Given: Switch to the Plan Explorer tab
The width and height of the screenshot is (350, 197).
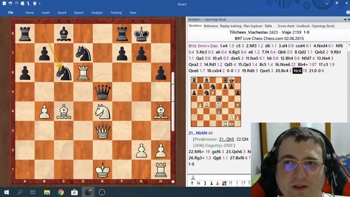Looking at the screenshot, I should [x=253, y=26].
